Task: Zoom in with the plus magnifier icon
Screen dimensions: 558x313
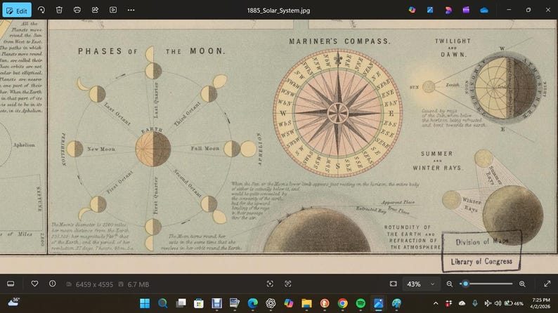Action: (522, 284)
